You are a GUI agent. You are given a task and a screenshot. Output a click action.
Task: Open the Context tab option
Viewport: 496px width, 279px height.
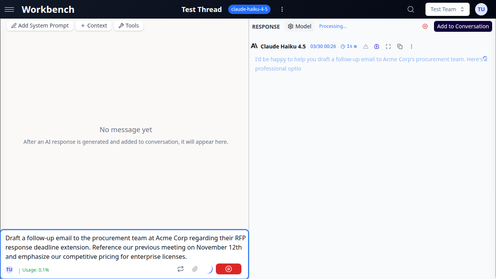94,26
